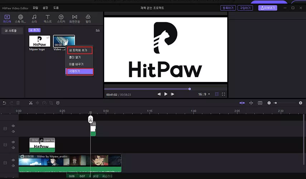306x179 pixels.
Task: Click film icon of Video by hitpaw_arabic track
Action: (x=5, y=163)
